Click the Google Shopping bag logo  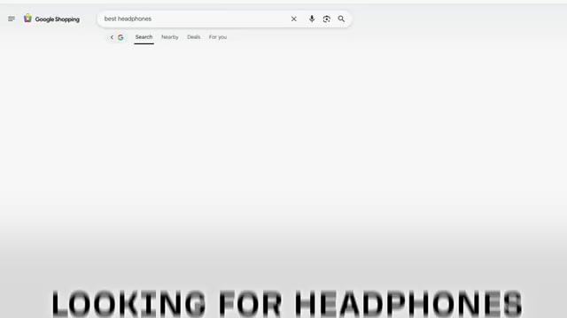[27, 19]
